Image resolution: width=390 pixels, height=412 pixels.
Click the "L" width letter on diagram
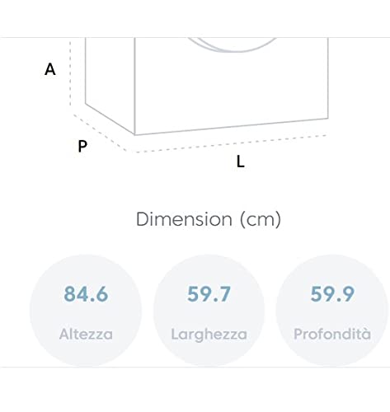[x=241, y=162]
